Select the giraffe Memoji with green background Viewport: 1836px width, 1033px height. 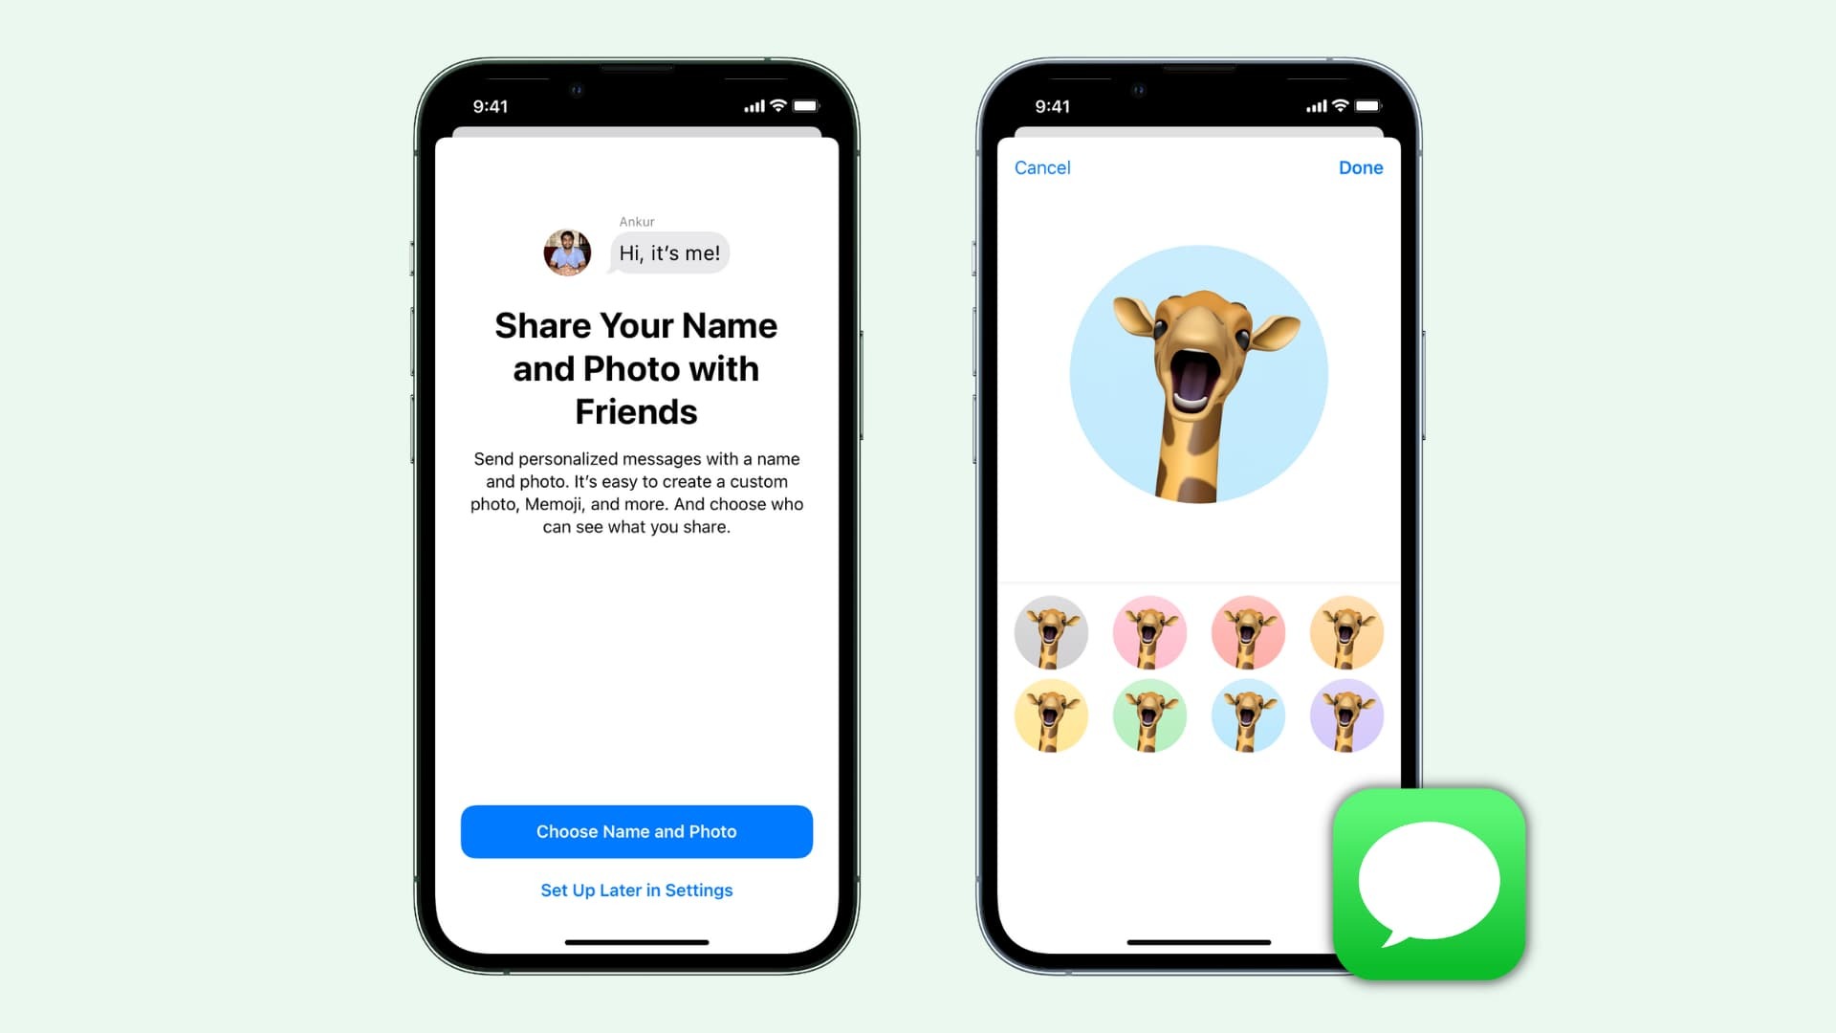tap(1148, 716)
